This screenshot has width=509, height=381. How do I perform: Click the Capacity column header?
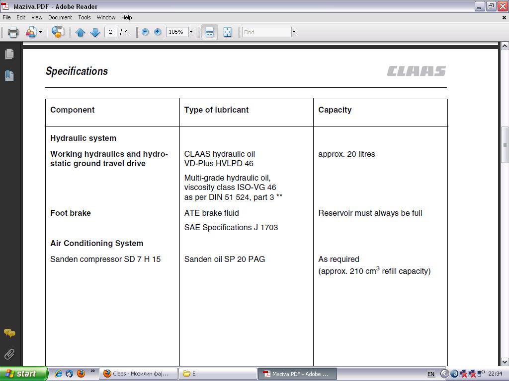[335, 110]
